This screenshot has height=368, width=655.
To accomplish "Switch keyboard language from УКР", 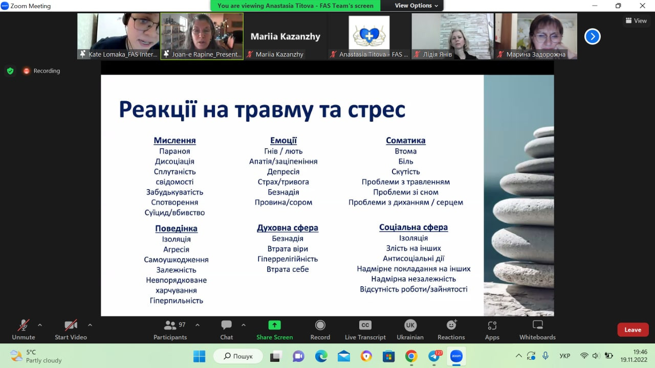I will point(565,356).
